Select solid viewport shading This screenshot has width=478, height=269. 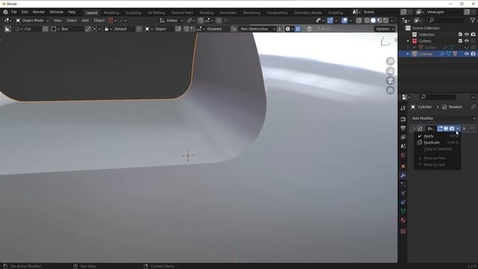tap(373, 20)
